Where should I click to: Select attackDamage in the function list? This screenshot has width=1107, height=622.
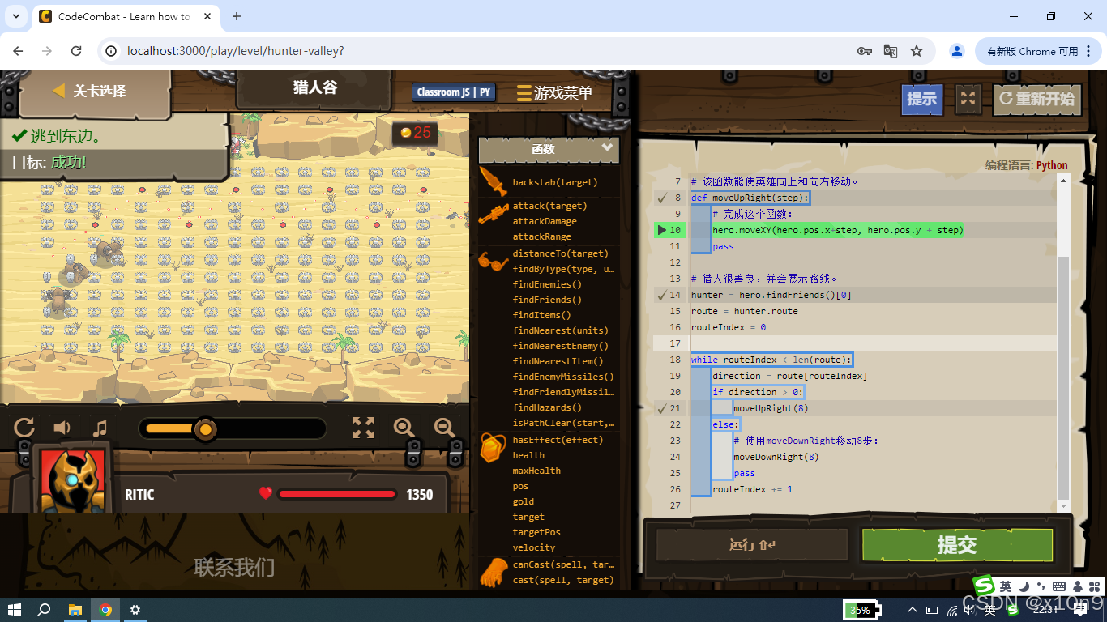545,221
